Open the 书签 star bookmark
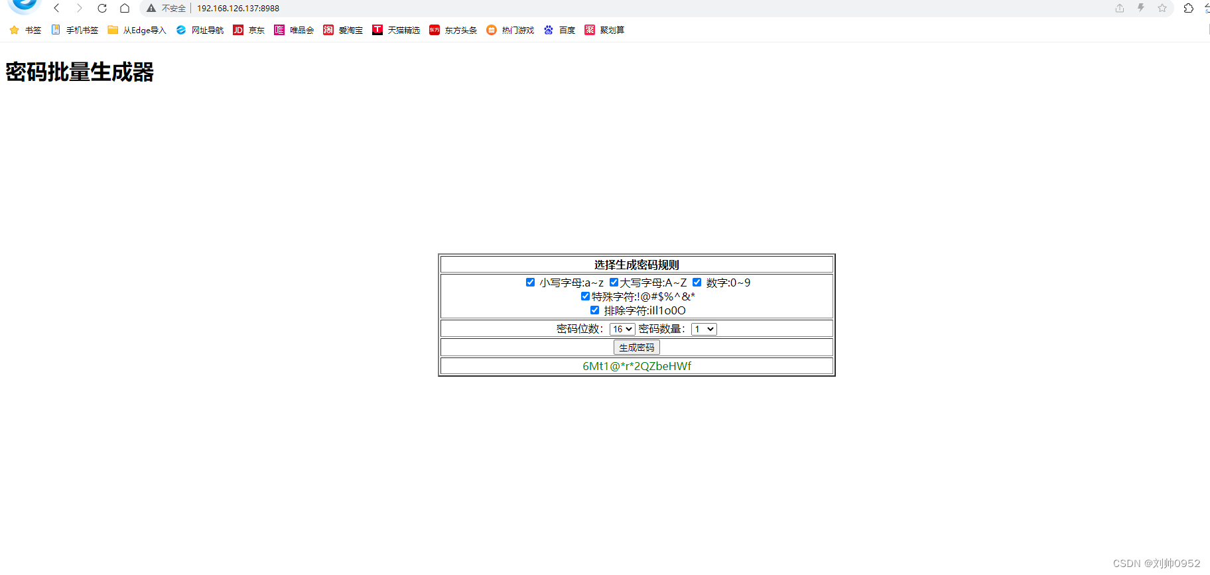Viewport: 1210px width, 575px height. (x=25, y=30)
